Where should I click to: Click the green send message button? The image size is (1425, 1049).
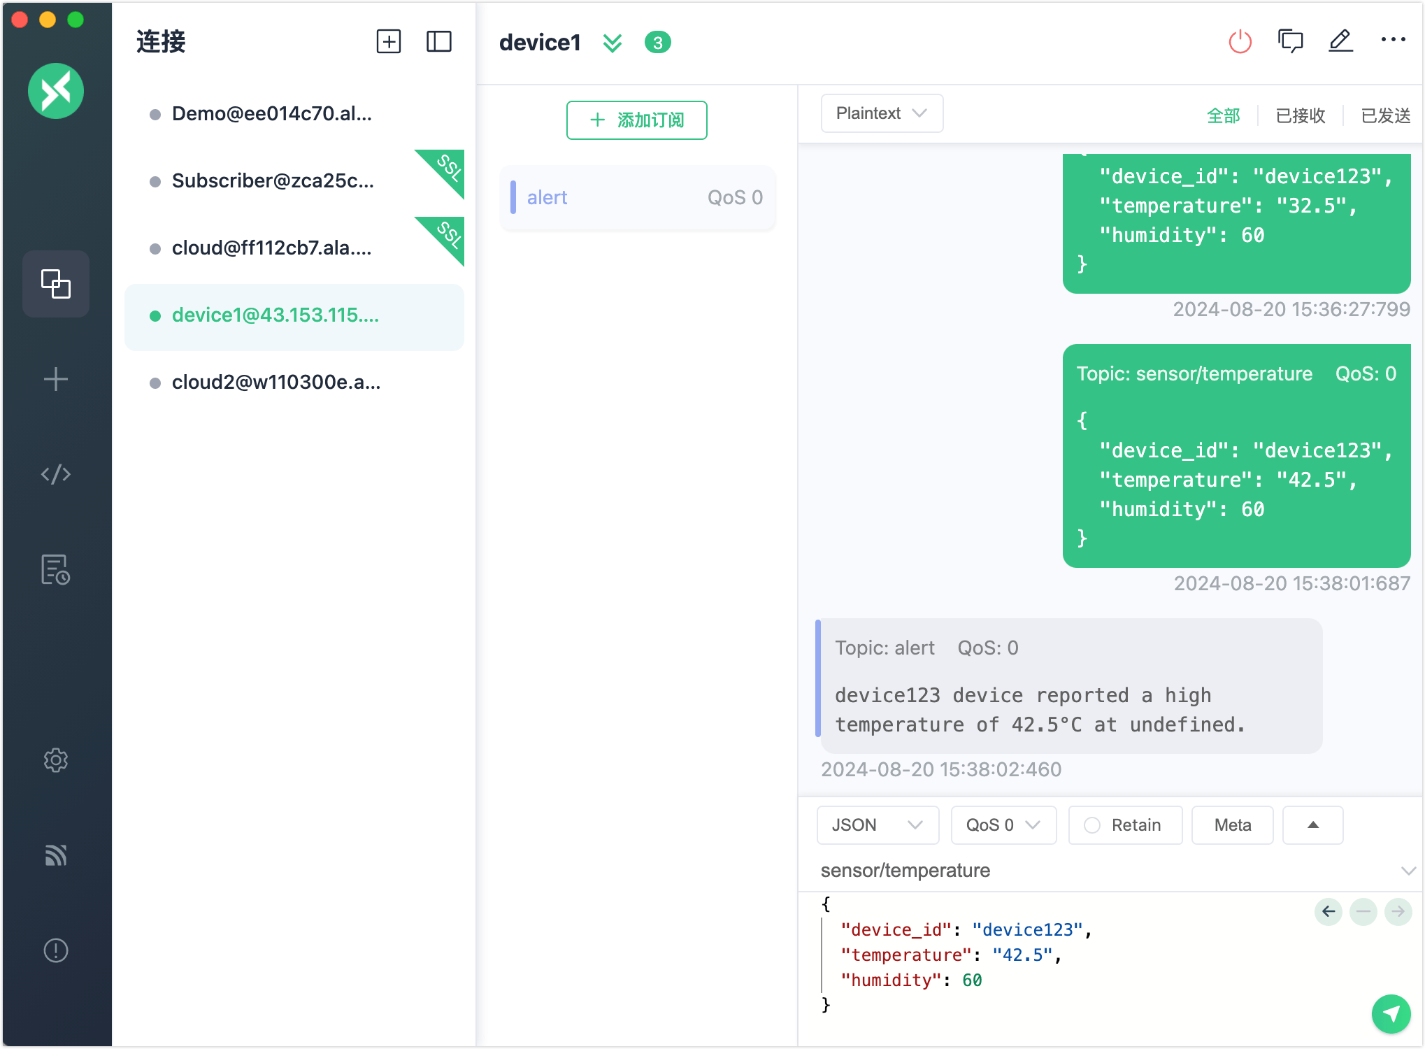(x=1391, y=1013)
